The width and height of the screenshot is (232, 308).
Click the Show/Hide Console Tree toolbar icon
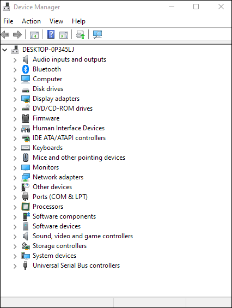[x=34, y=35]
